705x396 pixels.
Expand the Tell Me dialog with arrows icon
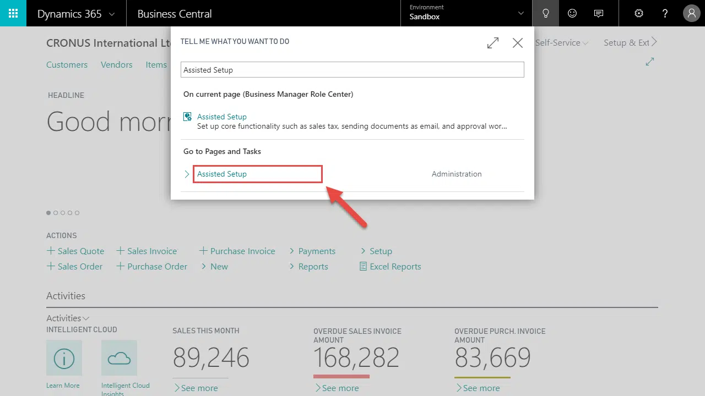click(x=493, y=42)
